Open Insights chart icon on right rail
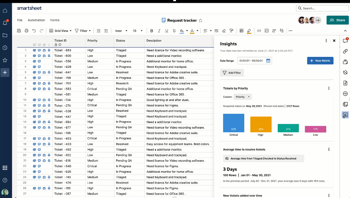 [345, 115]
